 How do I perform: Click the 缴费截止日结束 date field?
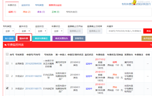(94, 31)
